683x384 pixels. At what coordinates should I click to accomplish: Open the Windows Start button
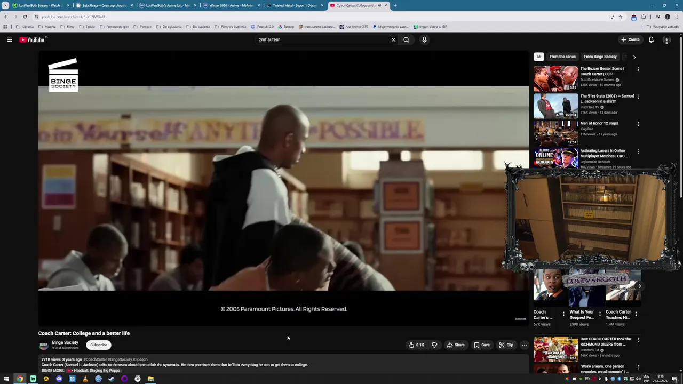6,379
